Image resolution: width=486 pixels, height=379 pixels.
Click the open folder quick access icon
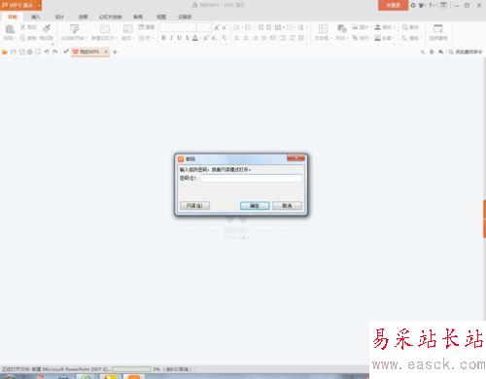[x=5, y=52]
